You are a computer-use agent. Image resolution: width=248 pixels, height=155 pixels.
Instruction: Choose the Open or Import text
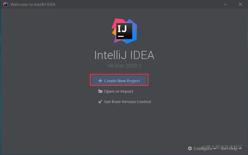[x=119, y=91]
